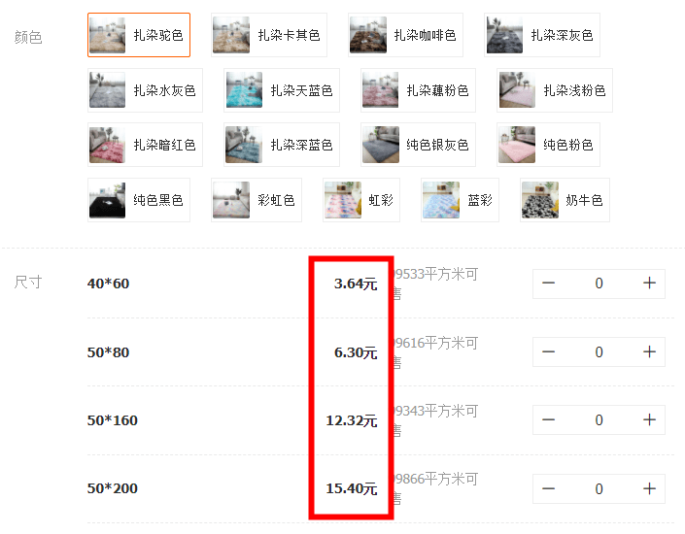Screen dimensions: 685x534
Task: Increase quantity for size 40*60
Action: coord(650,283)
